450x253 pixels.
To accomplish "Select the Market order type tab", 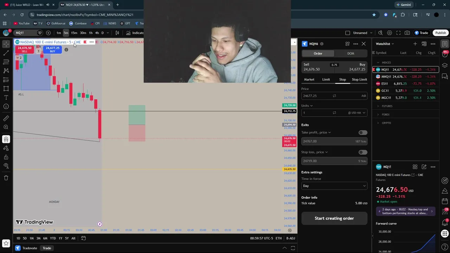I will coord(309,79).
